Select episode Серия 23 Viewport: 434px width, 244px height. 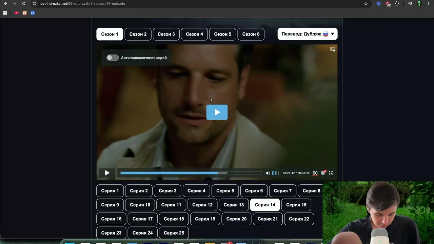[x=111, y=233]
